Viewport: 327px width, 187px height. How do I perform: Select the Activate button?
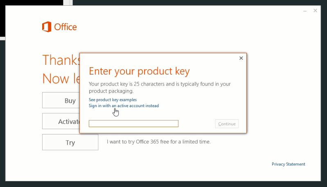coord(61,121)
